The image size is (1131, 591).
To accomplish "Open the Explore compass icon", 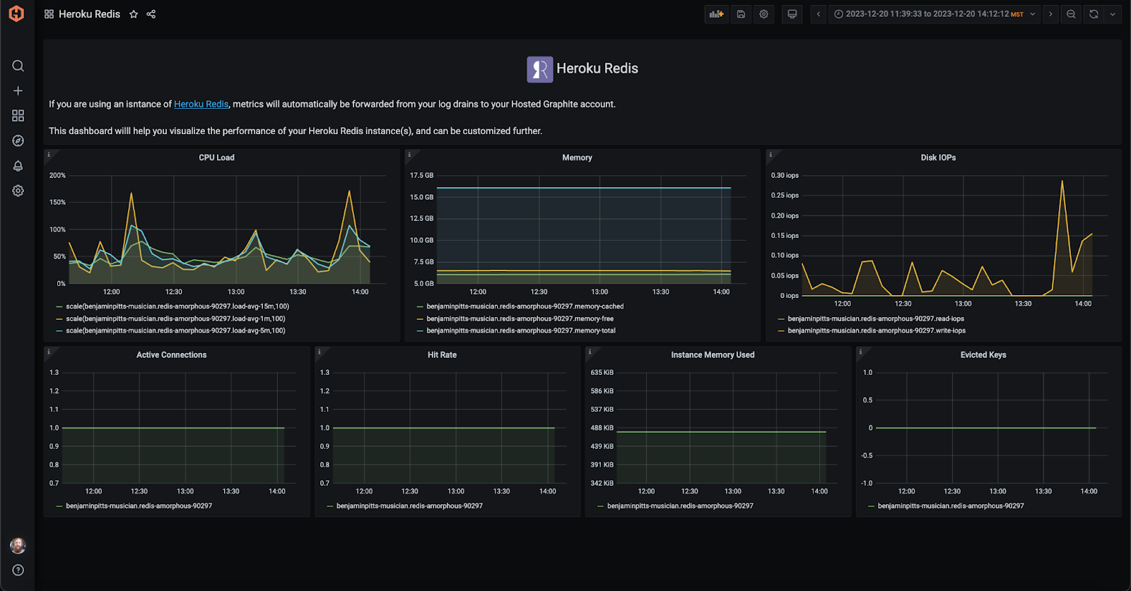I will coord(18,141).
